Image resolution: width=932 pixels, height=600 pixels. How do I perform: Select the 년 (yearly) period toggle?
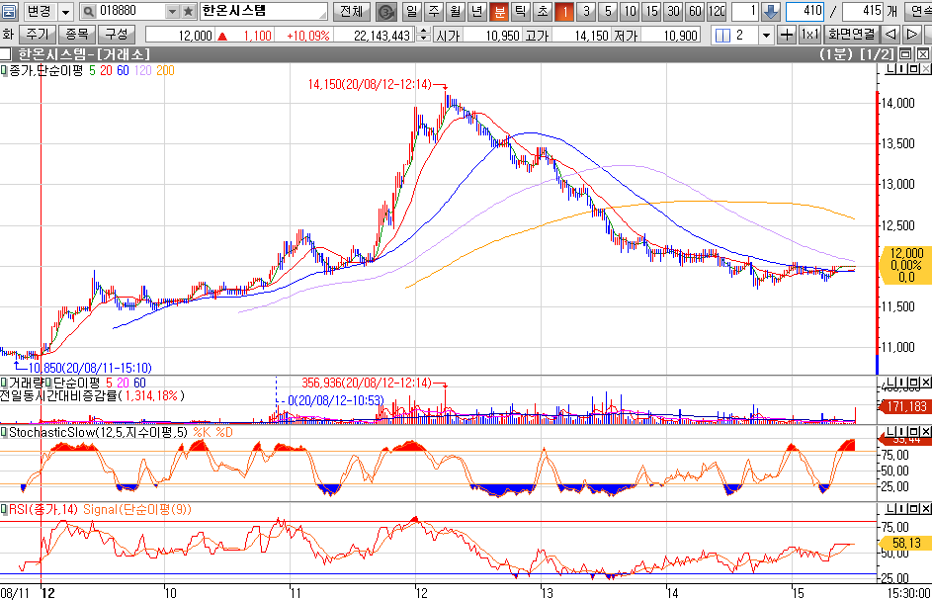[x=476, y=11]
